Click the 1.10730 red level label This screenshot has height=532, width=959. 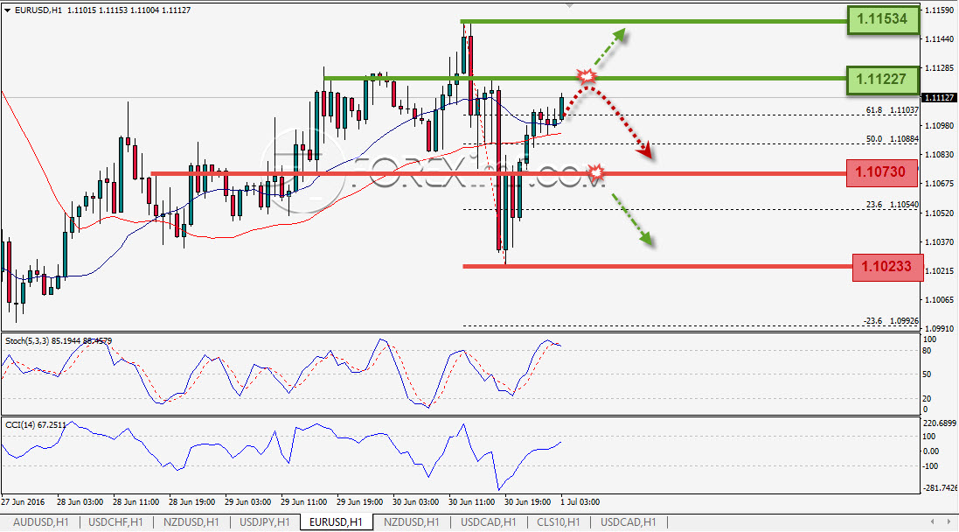(x=881, y=172)
